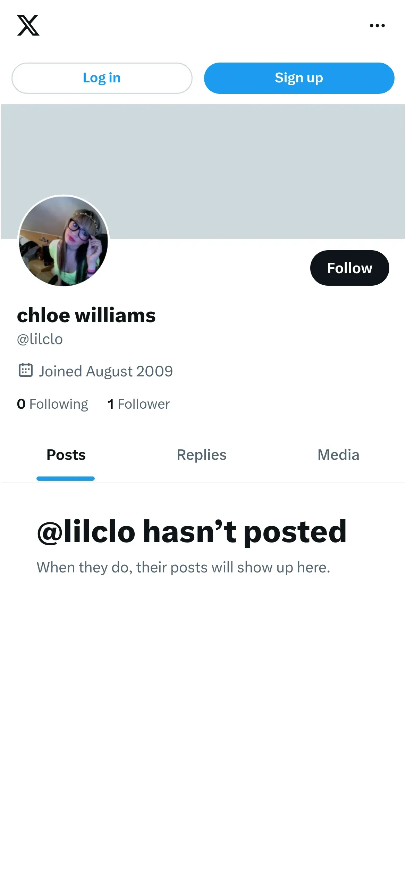The height and width of the screenshot is (880, 406).
Task: Click the Joined August 2009 text
Action: (x=106, y=371)
